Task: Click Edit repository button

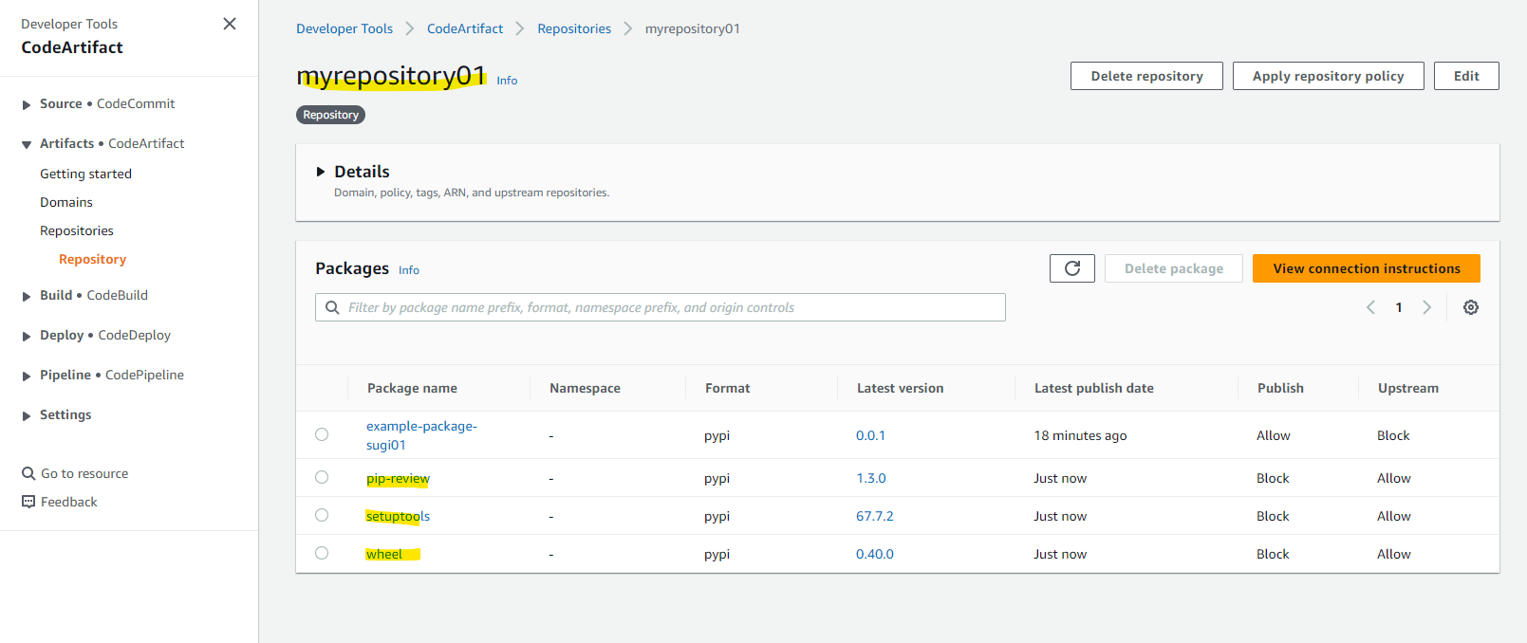Action: [1466, 76]
